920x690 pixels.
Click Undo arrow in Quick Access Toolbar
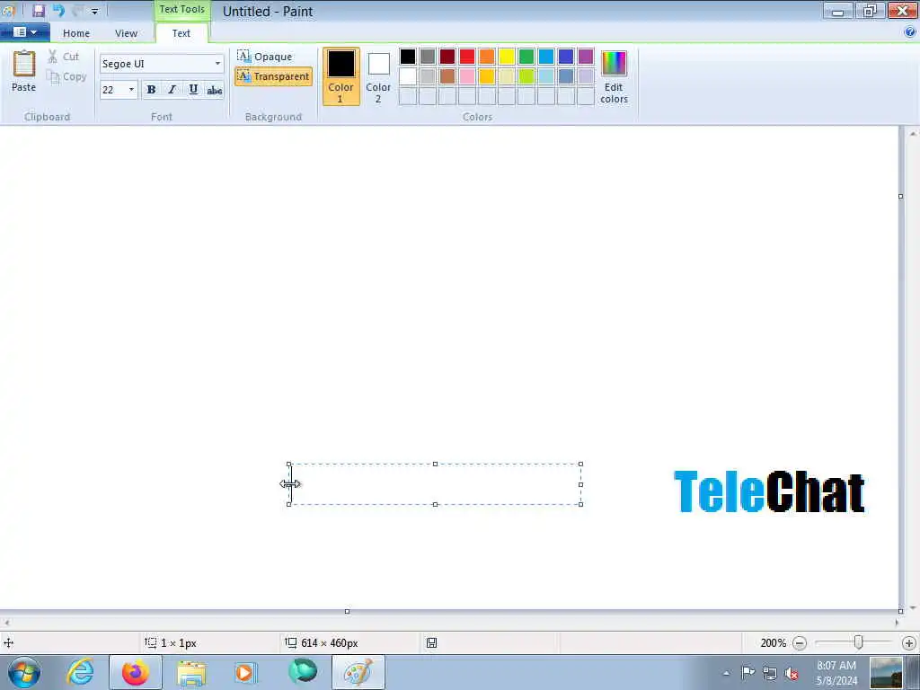point(58,11)
